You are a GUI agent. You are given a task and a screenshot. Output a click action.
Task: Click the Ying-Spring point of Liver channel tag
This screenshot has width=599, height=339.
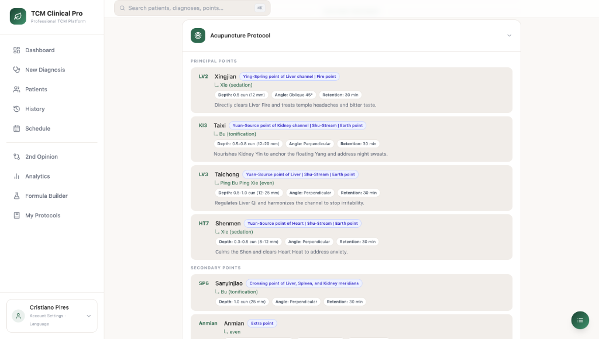tap(289, 77)
